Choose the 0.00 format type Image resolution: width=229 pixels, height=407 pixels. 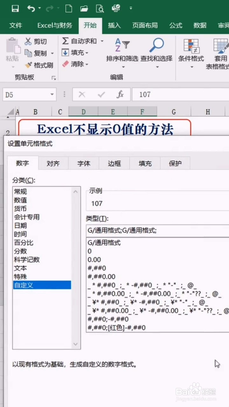[94, 259]
